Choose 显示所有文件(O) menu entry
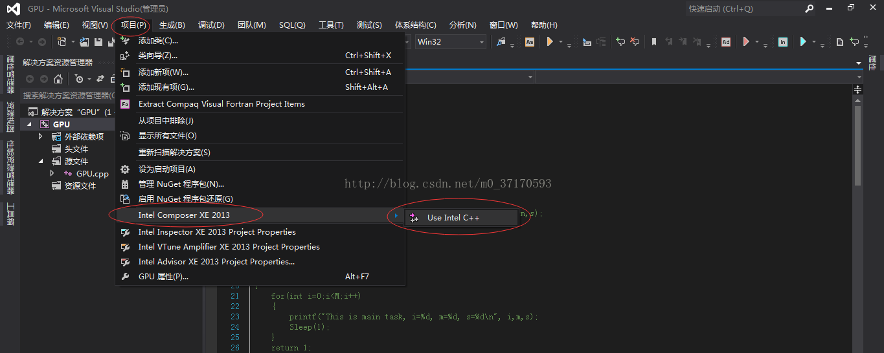884x353 pixels. tap(260, 136)
